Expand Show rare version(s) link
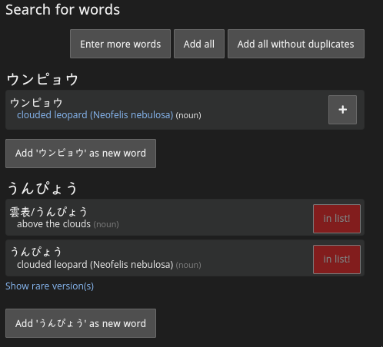Viewport: 383px width, 347px height. (49, 286)
